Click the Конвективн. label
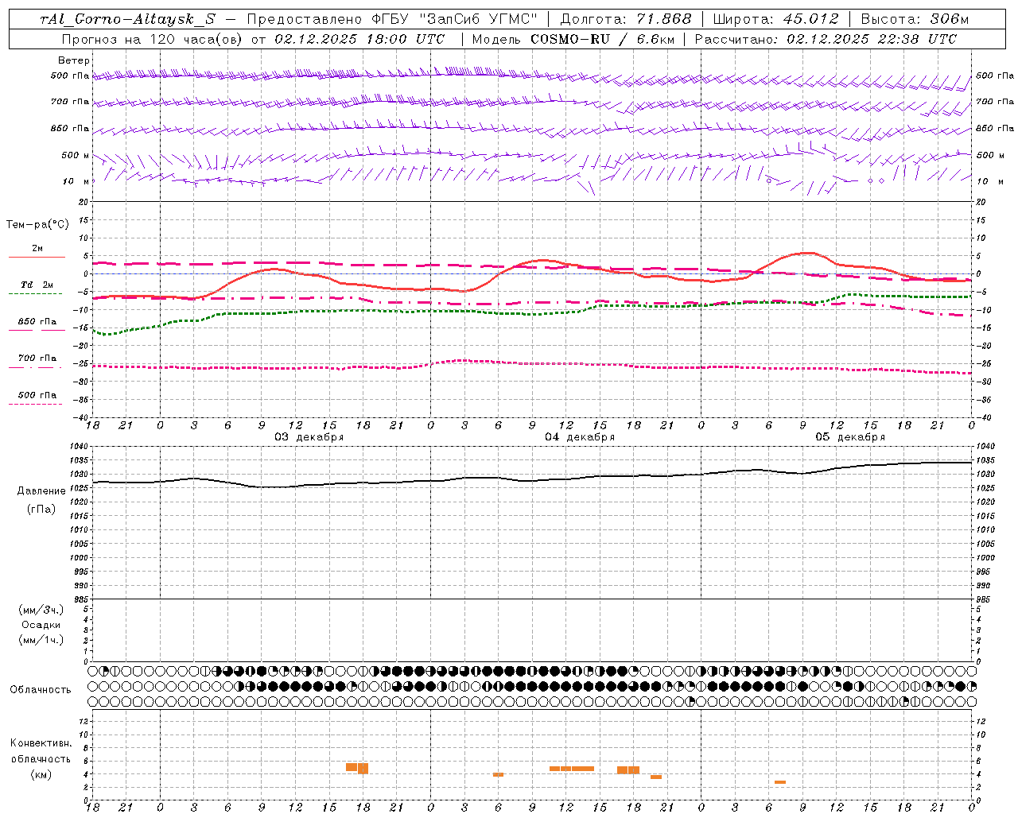Image resolution: width=1018 pixels, height=814 pixels. [x=41, y=743]
